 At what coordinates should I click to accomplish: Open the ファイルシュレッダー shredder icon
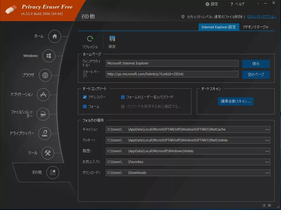pyautogui.click(x=43, y=114)
